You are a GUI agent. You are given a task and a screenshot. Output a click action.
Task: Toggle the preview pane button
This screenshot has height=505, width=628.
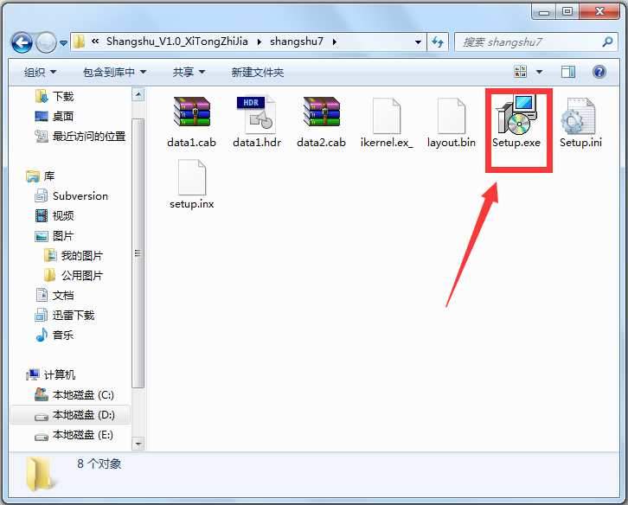568,72
